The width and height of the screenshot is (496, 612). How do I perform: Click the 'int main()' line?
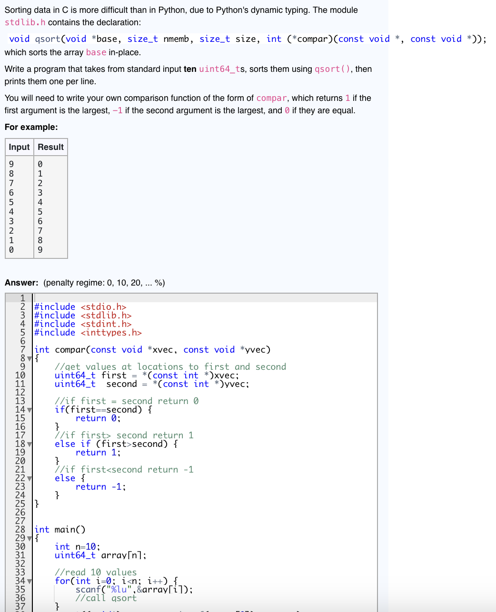[60, 530]
